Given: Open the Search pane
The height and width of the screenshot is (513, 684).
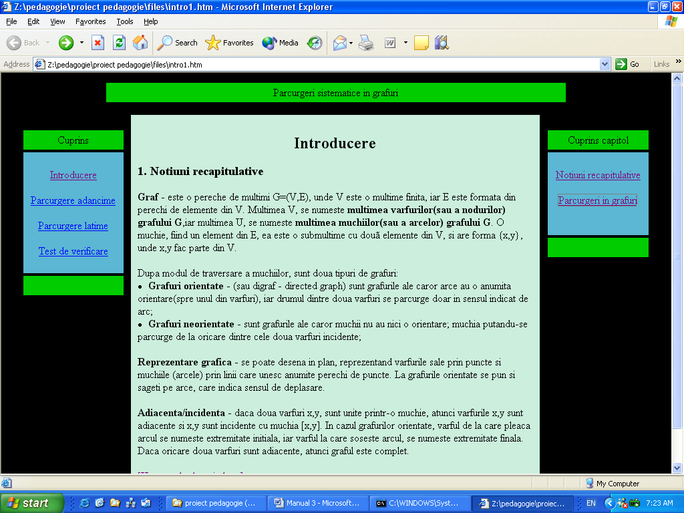Looking at the screenshot, I should 177,43.
